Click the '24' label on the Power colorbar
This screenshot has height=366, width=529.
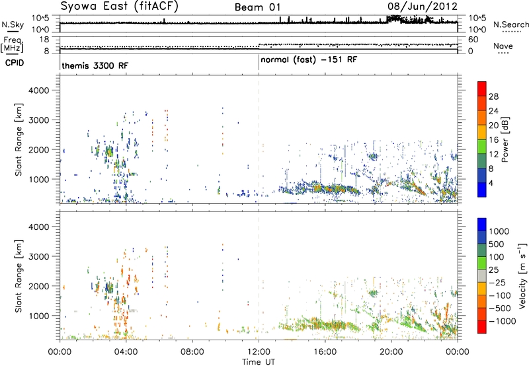coord(493,111)
